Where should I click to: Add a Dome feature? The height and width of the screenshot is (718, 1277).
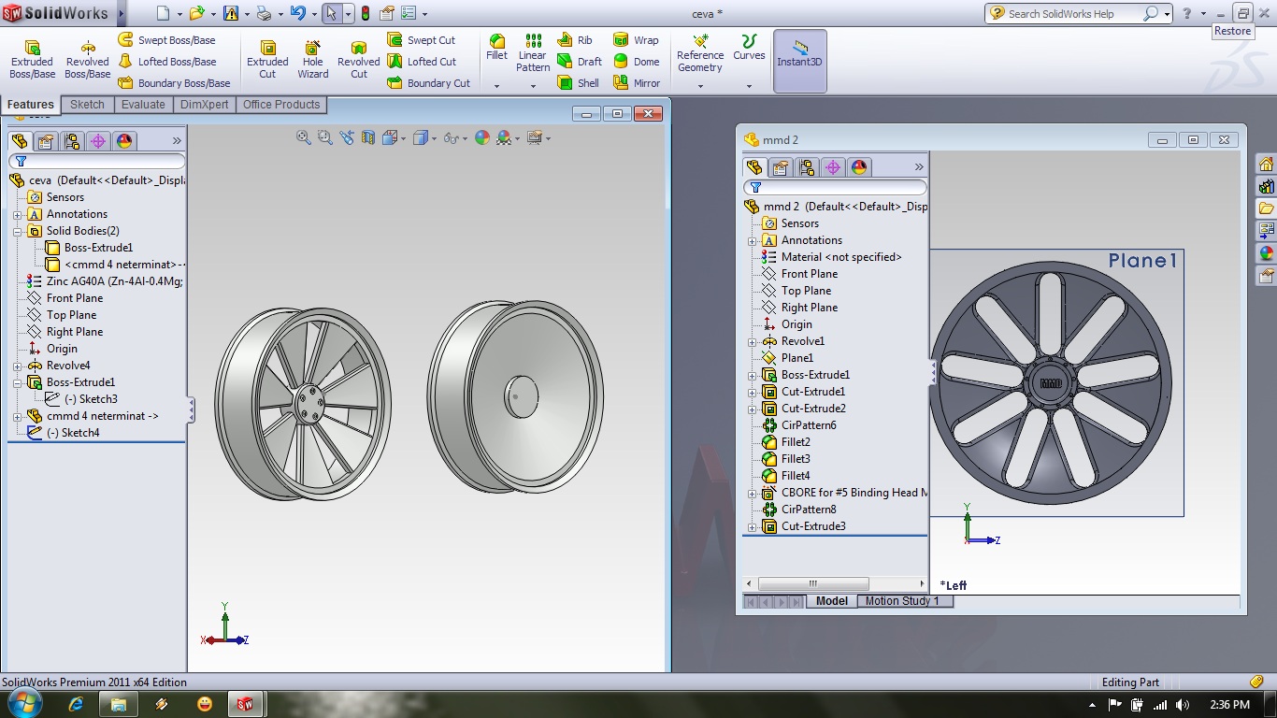[x=637, y=62]
